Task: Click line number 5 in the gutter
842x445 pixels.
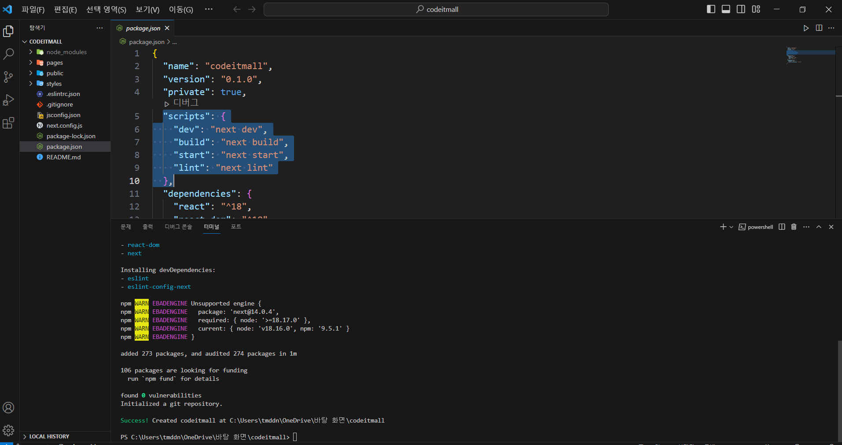Action: [137, 116]
